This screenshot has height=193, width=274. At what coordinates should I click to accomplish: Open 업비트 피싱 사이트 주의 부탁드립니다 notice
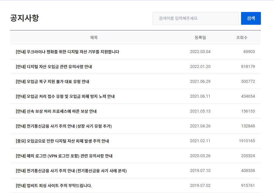54,185
